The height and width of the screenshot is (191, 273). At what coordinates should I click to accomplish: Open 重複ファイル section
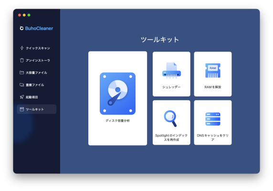coord(37,85)
